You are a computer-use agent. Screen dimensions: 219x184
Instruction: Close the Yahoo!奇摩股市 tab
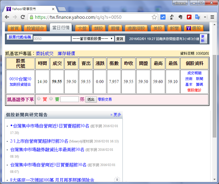pyautogui.click(x=53, y=9)
